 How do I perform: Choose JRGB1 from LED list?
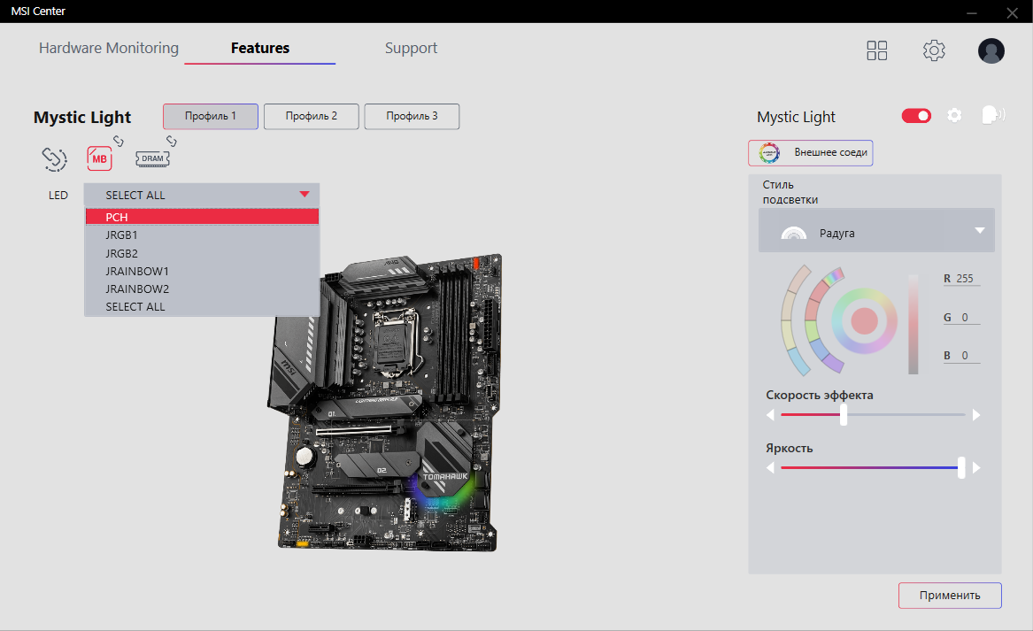click(x=202, y=235)
